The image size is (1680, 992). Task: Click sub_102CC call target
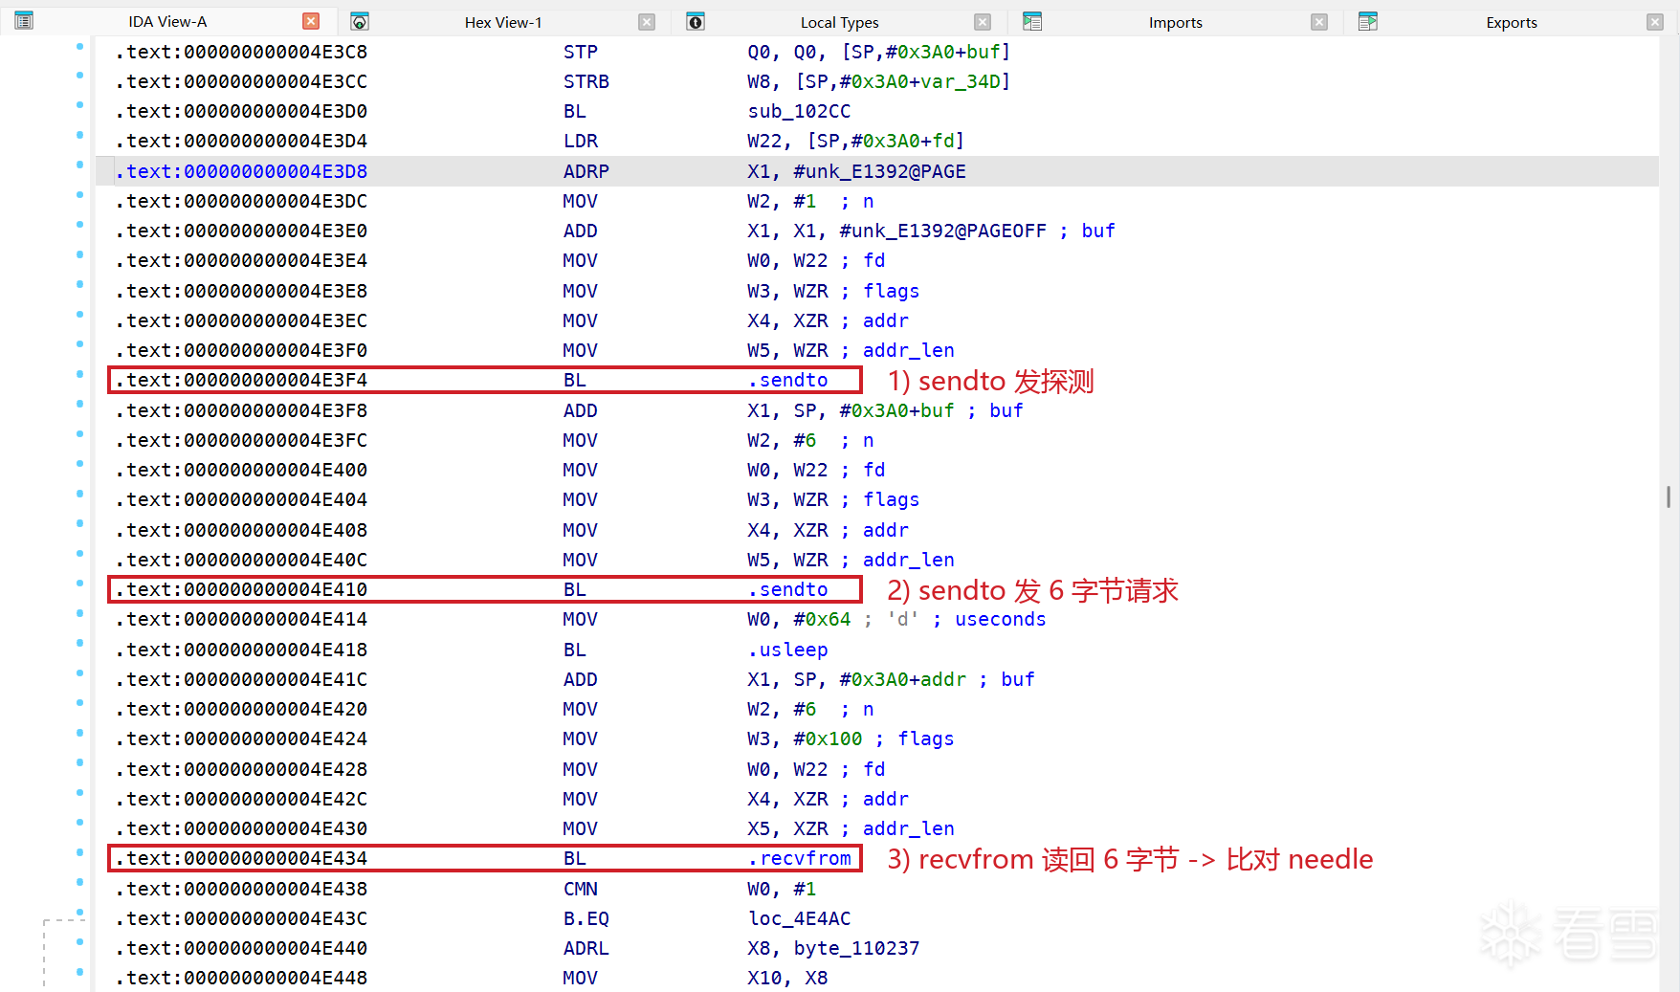799,111
